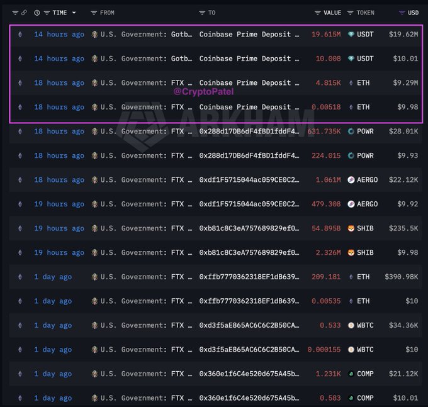
Task: Click the POWR token icon in the 224.015 row
Action: (351, 156)
